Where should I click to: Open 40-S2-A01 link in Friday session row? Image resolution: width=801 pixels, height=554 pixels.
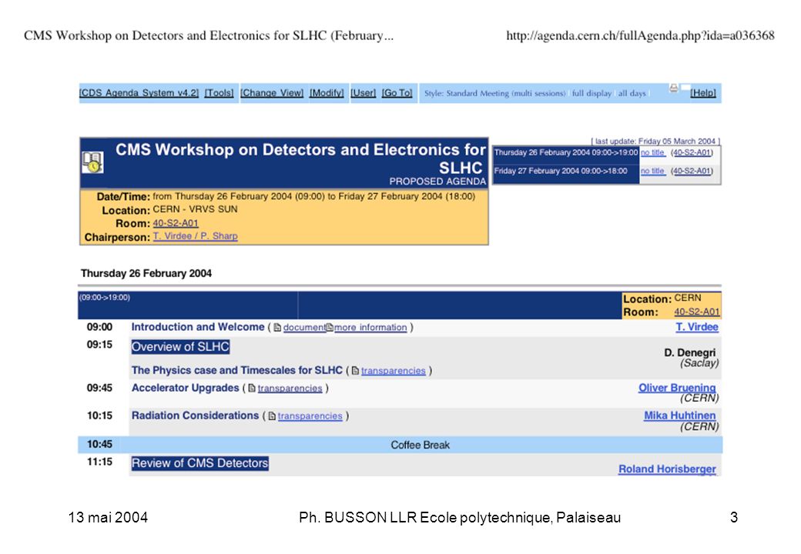(692, 171)
